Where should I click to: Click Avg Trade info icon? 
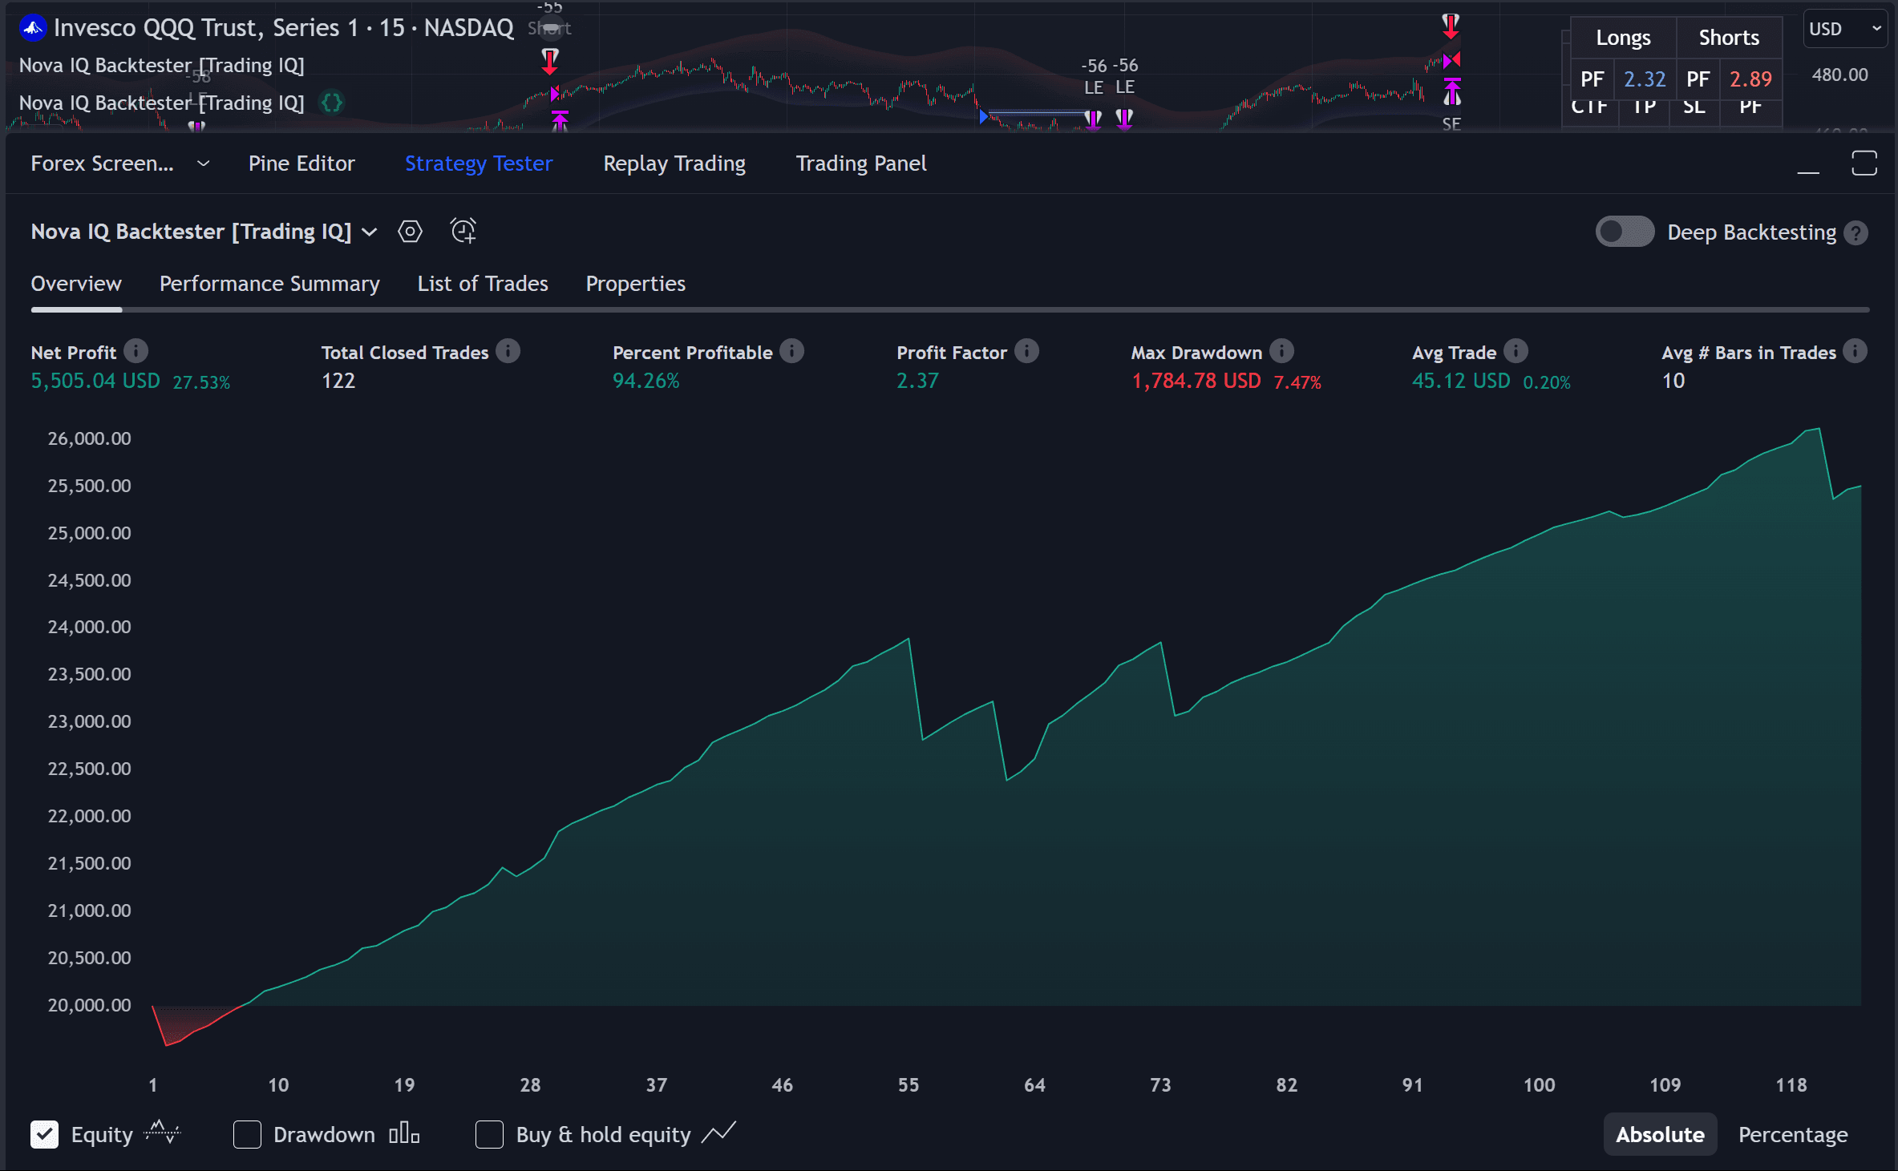coord(1516,351)
